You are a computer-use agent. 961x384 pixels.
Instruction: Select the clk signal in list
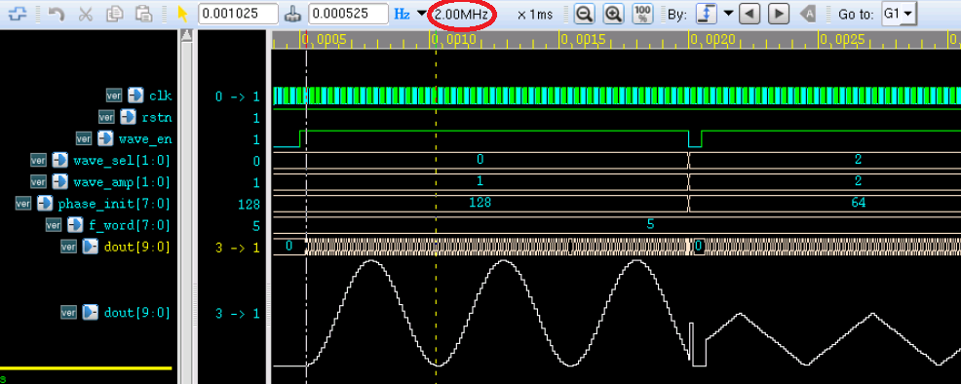point(161,96)
